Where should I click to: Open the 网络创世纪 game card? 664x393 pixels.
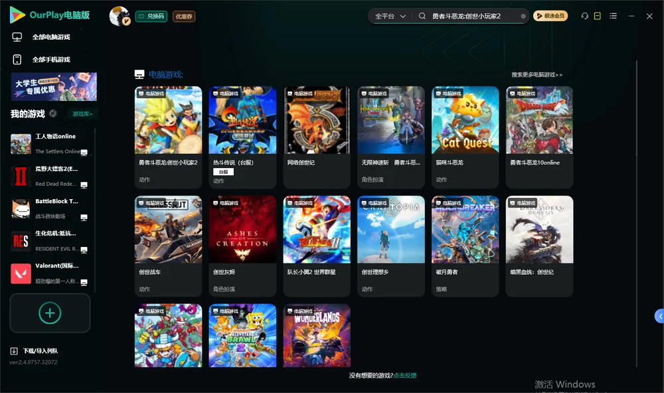click(317, 137)
